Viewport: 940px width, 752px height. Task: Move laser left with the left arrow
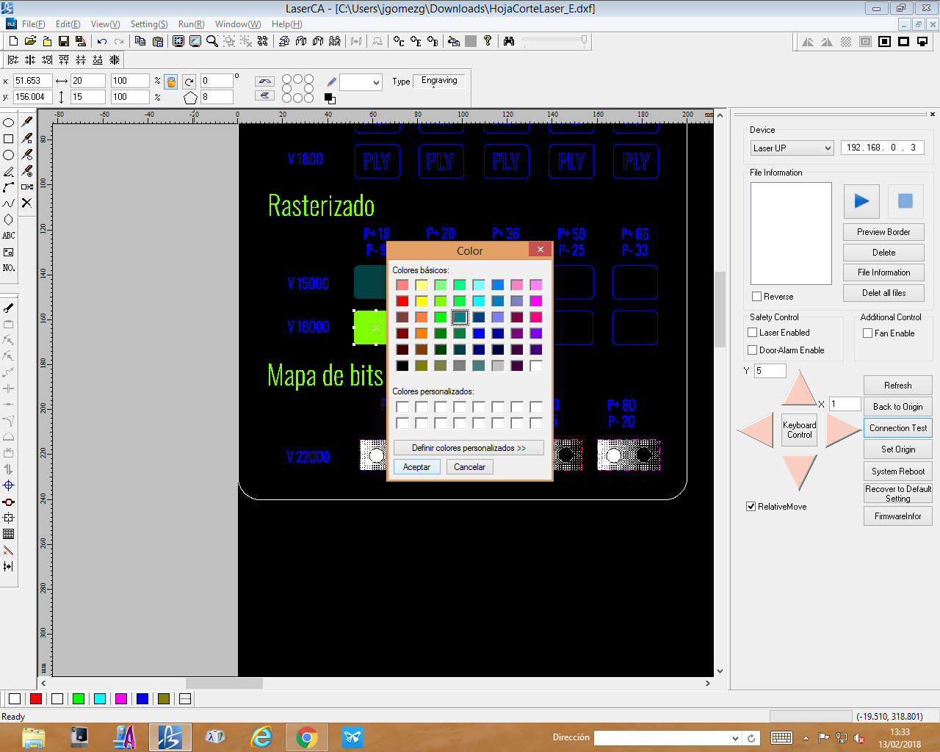click(756, 430)
